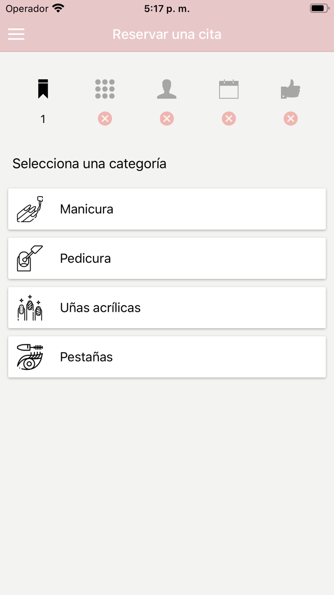The image size is (334, 595).
Task: Click red X under the person icon
Action: (167, 119)
